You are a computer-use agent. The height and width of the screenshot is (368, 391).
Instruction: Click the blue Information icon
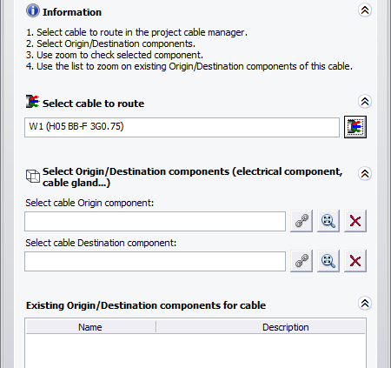[x=33, y=10]
